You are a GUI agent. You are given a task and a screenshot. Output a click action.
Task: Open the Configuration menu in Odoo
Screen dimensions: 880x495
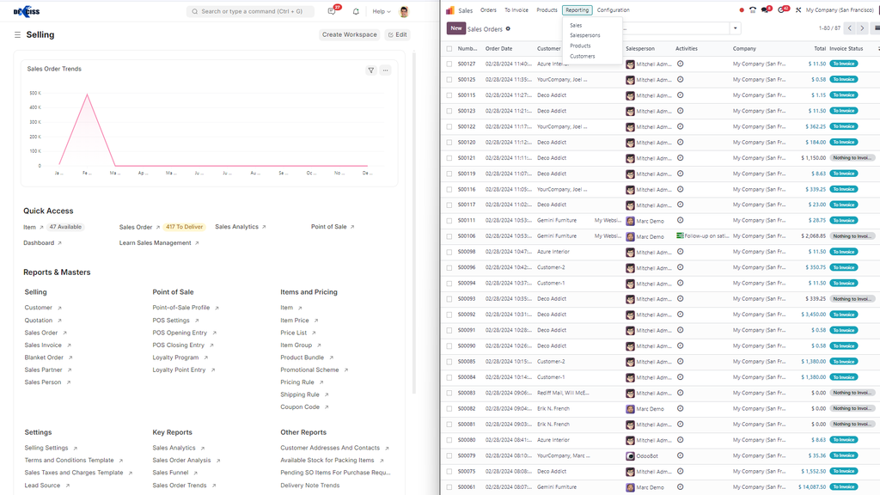click(613, 10)
